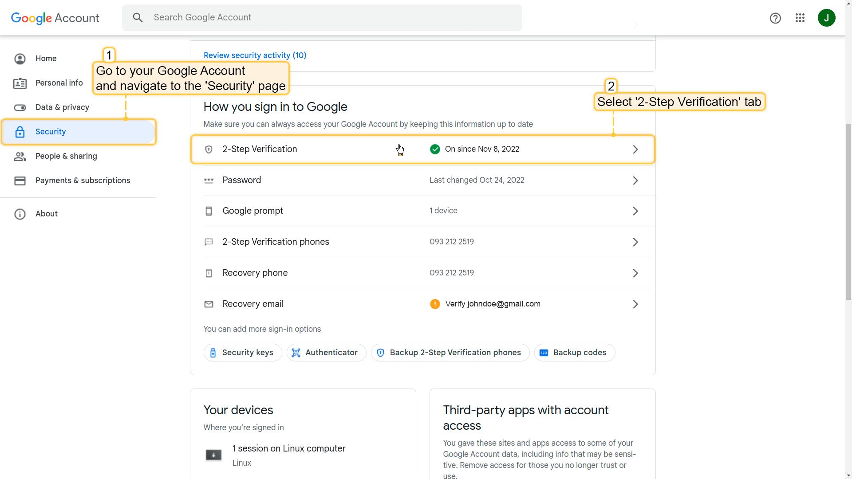Click the help question mark icon

(x=775, y=18)
